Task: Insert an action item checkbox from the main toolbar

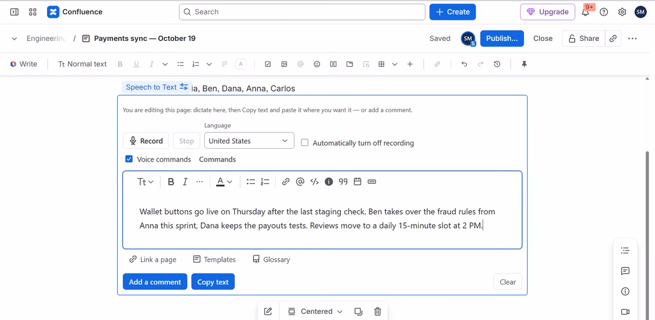Action: [x=268, y=64]
